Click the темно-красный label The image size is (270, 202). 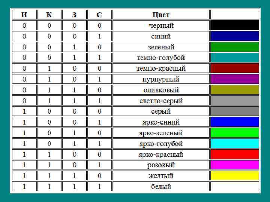click(x=161, y=68)
